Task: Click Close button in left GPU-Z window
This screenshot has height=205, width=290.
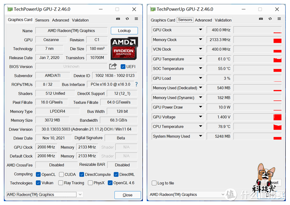Action: point(127,195)
